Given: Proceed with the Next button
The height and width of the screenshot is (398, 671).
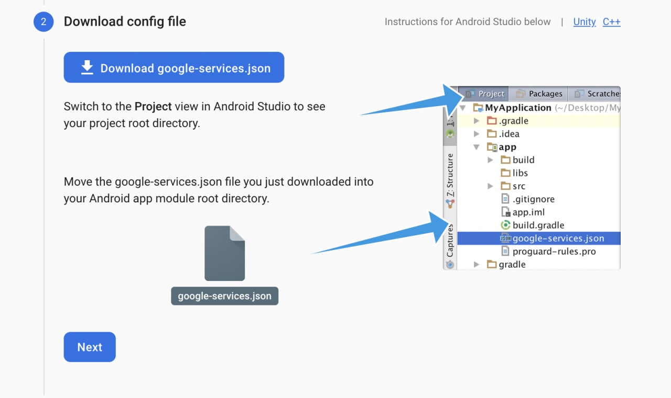Looking at the screenshot, I should [x=90, y=347].
